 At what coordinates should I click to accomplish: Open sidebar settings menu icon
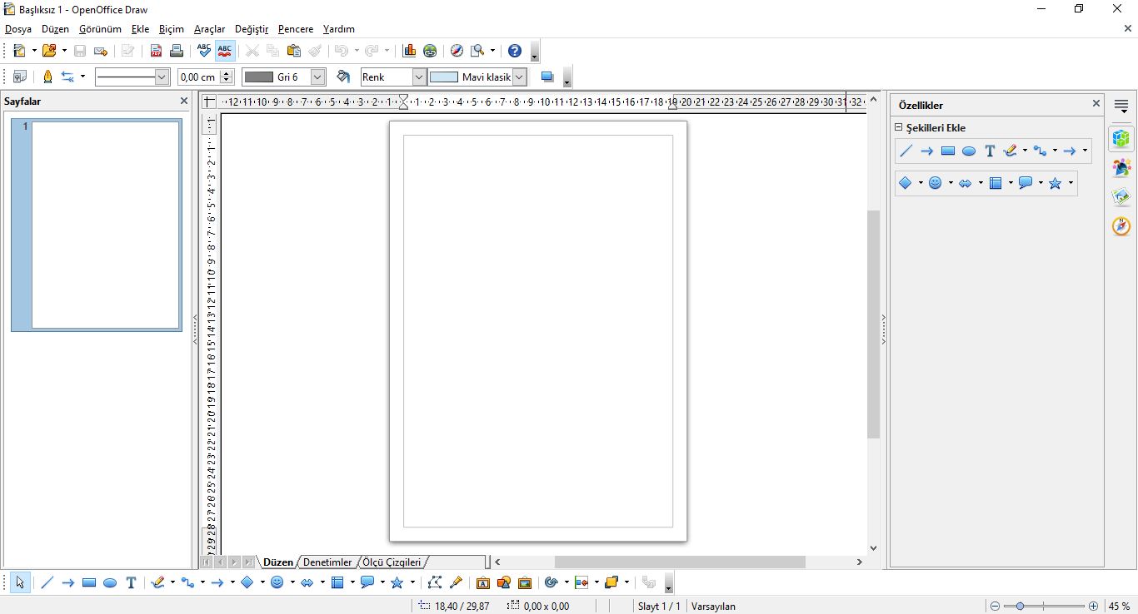1121,106
